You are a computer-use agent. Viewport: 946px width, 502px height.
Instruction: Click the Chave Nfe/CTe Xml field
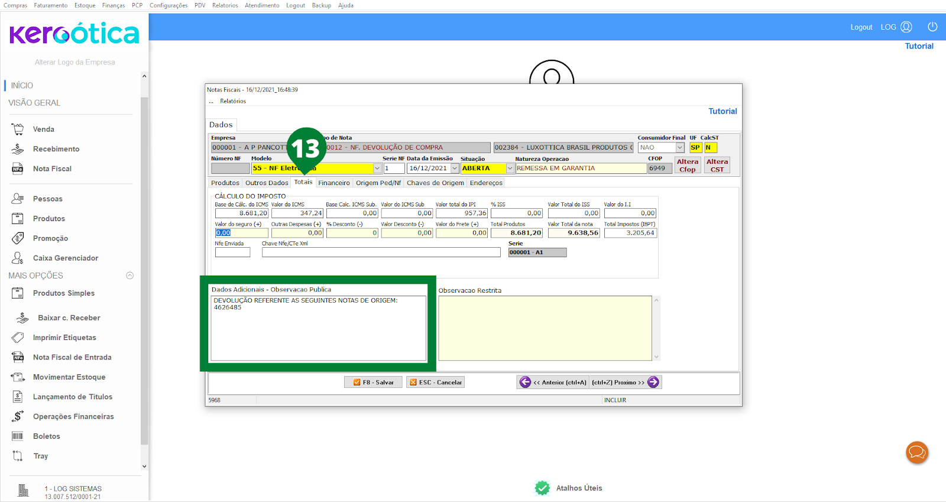[x=381, y=252]
